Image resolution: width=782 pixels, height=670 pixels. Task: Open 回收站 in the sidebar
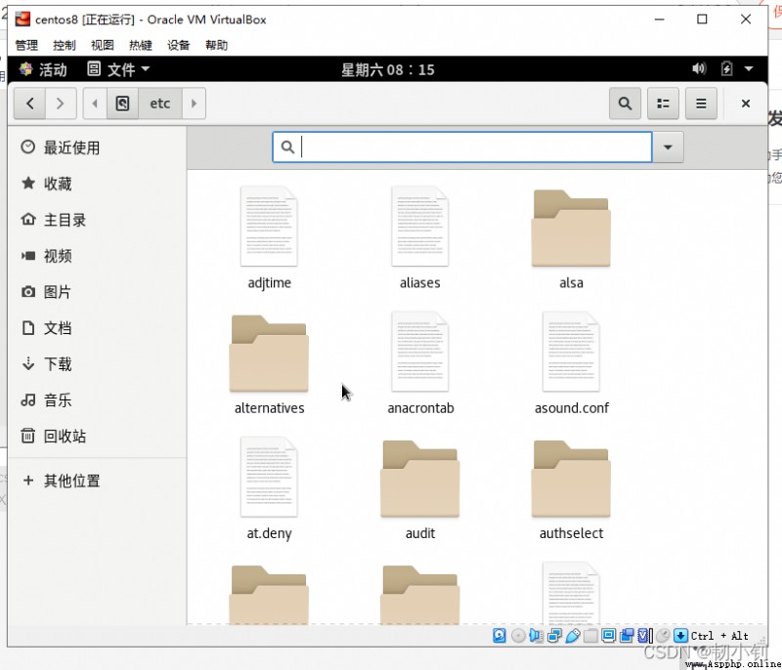click(x=97, y=437)
